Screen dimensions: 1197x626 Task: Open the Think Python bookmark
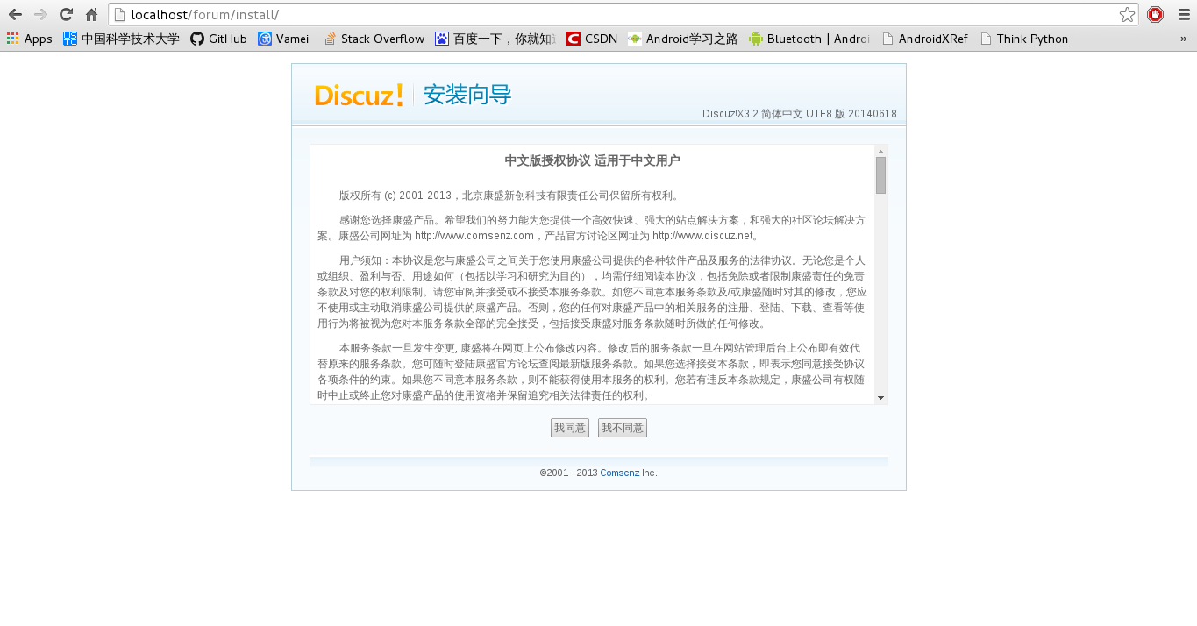click(1024, 39)
